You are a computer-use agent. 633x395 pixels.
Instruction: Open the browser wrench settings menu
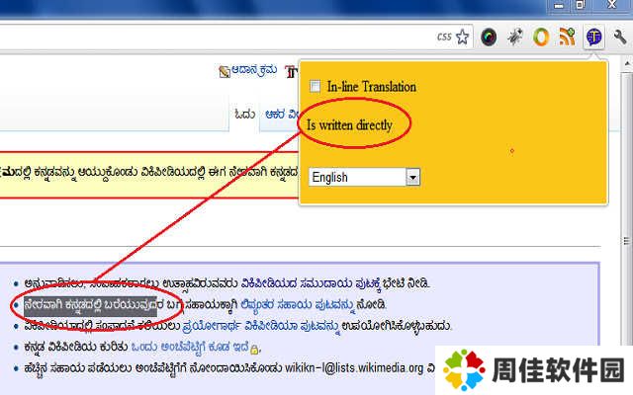click(x=620, y=38)
